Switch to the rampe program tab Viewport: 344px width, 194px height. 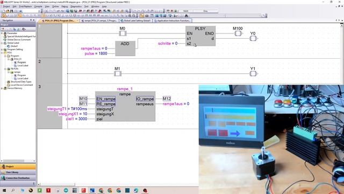click(x=99, y=20)
